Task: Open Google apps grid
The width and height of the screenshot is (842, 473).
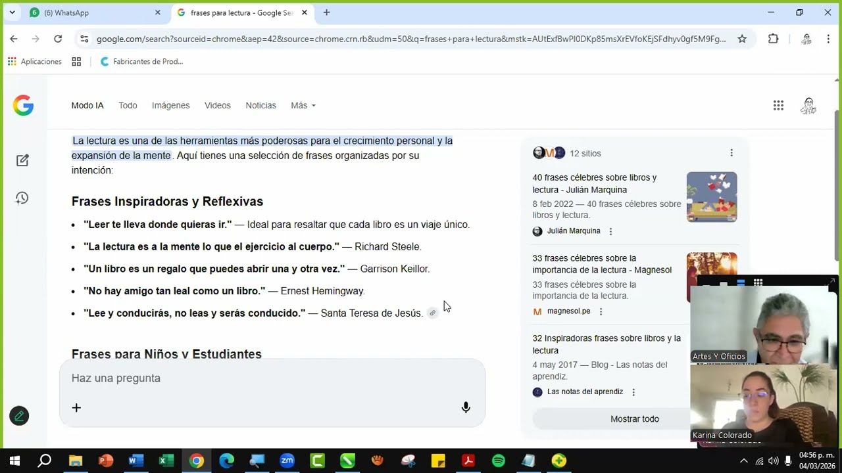Action: click(778, 105)
